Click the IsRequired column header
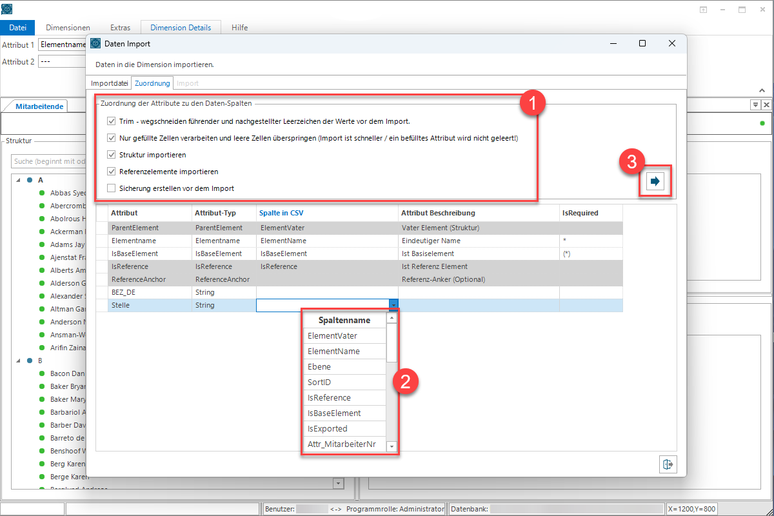The width and height of the screenshot is (774, 516). (591, 213)
